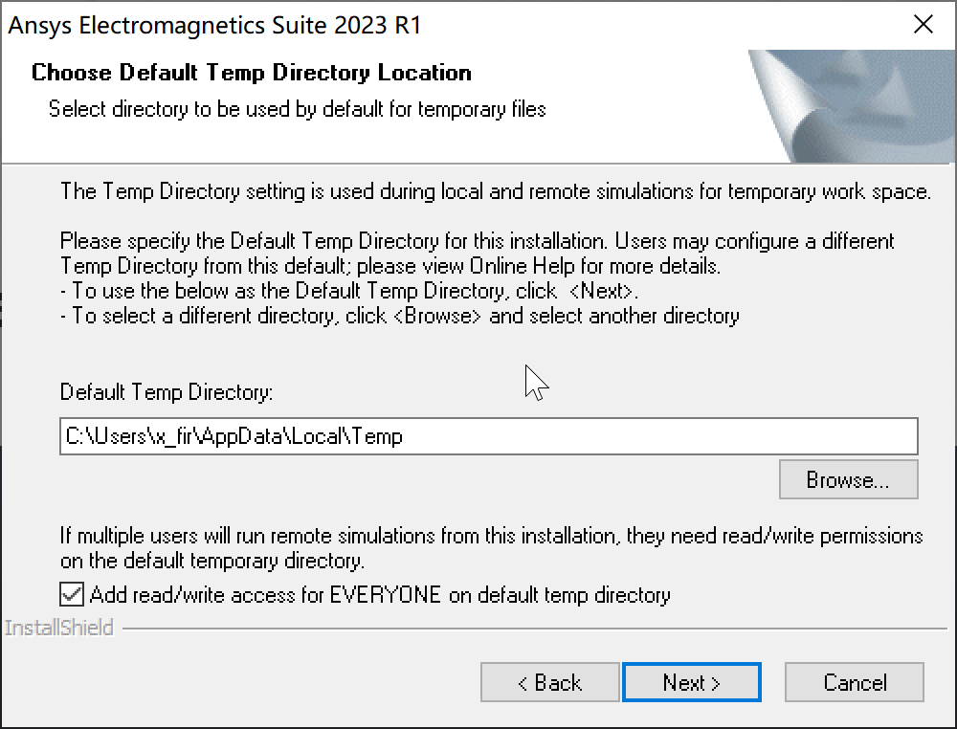This screenshot has width=957, height=729.
Task: Click 'If multiple users will run remote simulations' text
Action: pyautogui.click(x=491, y=548)
